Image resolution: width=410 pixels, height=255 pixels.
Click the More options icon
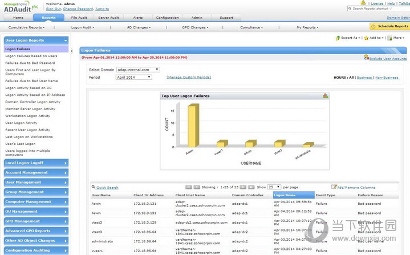point(390,38)
